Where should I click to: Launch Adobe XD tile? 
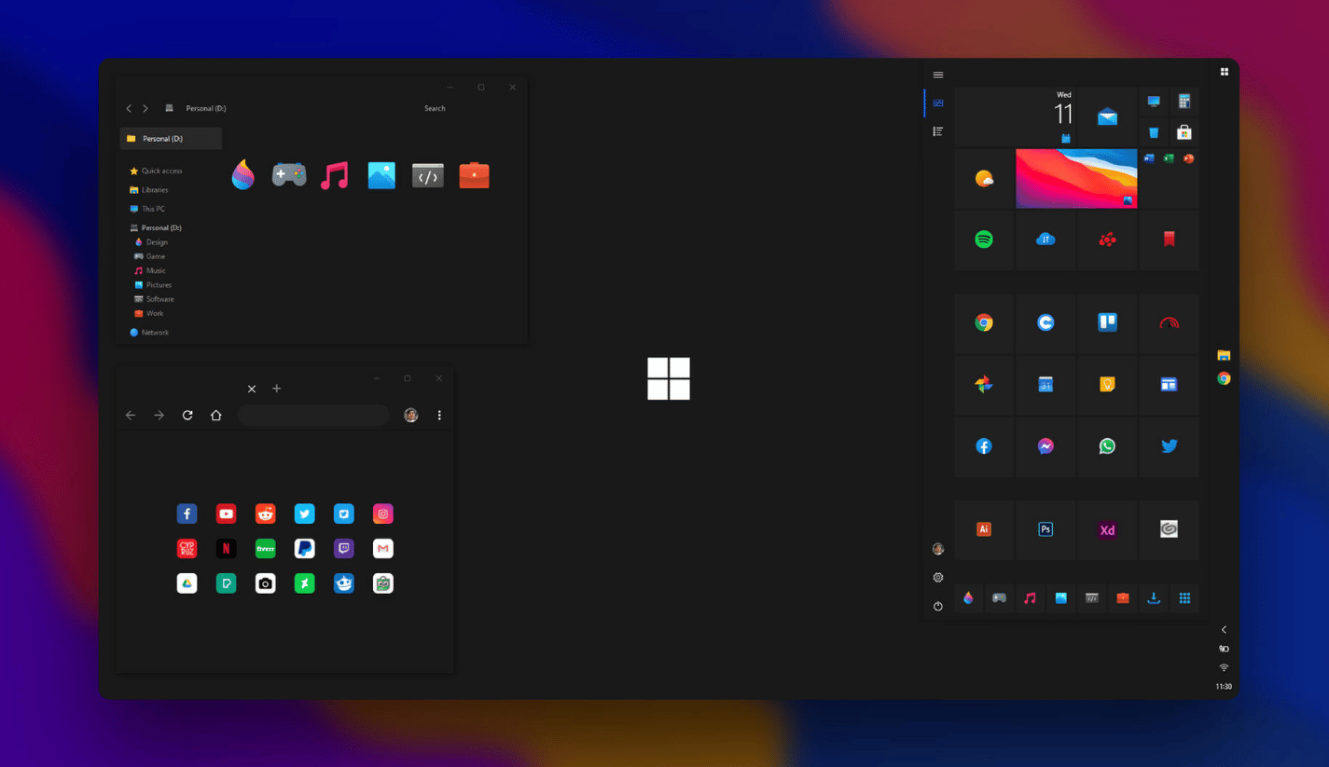point(1107,529)
